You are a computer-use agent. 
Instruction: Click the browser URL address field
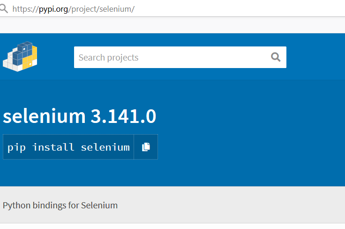pyautogui.click(x=187, y=9)
